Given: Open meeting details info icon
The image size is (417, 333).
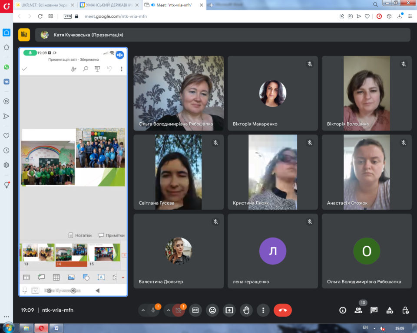Looking at the screenshot, I should click(x=343, y=310).
